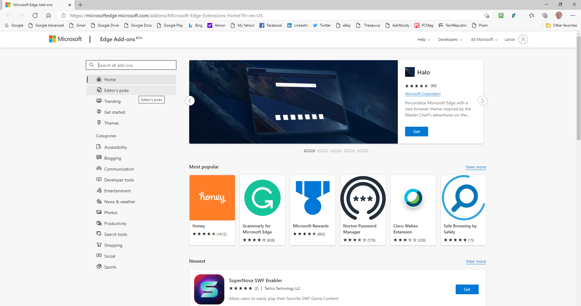This screenshot has height=306, width=581.
Task: Open Facebook bookmark in favorites bar
Action: click(x=271, y=25)
